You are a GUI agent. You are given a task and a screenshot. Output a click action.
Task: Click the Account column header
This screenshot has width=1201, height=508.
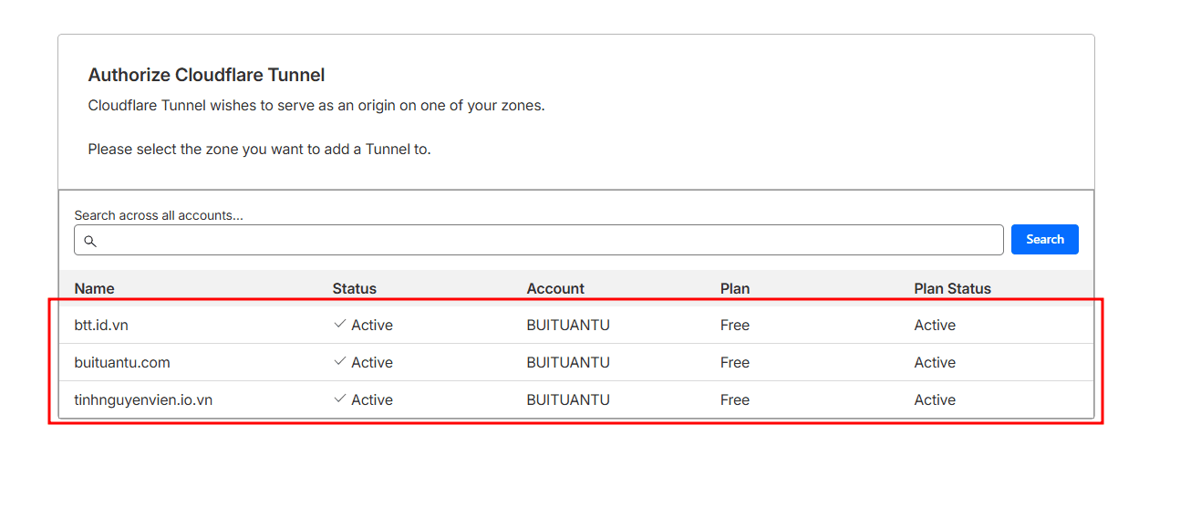pos(554,288)
